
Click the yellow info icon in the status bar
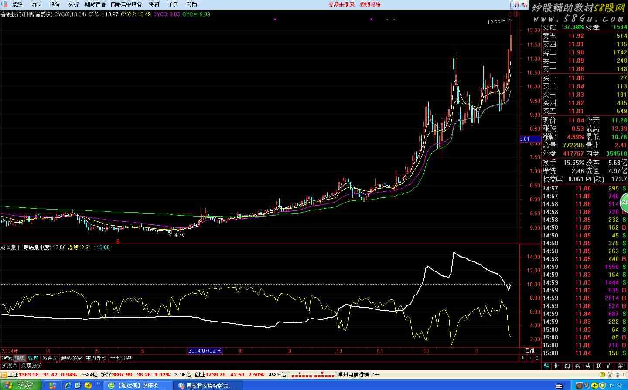[x=602, y=374]
